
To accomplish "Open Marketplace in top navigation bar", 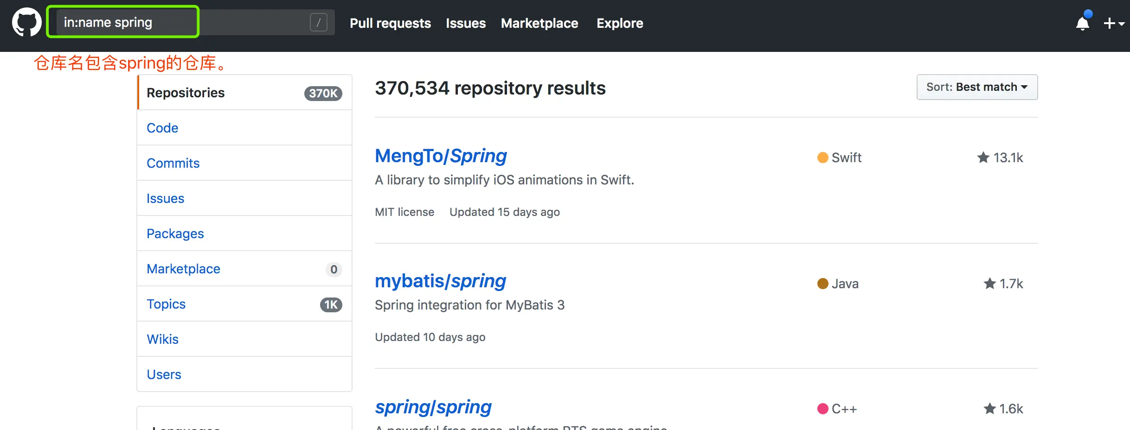I will 539,23.
